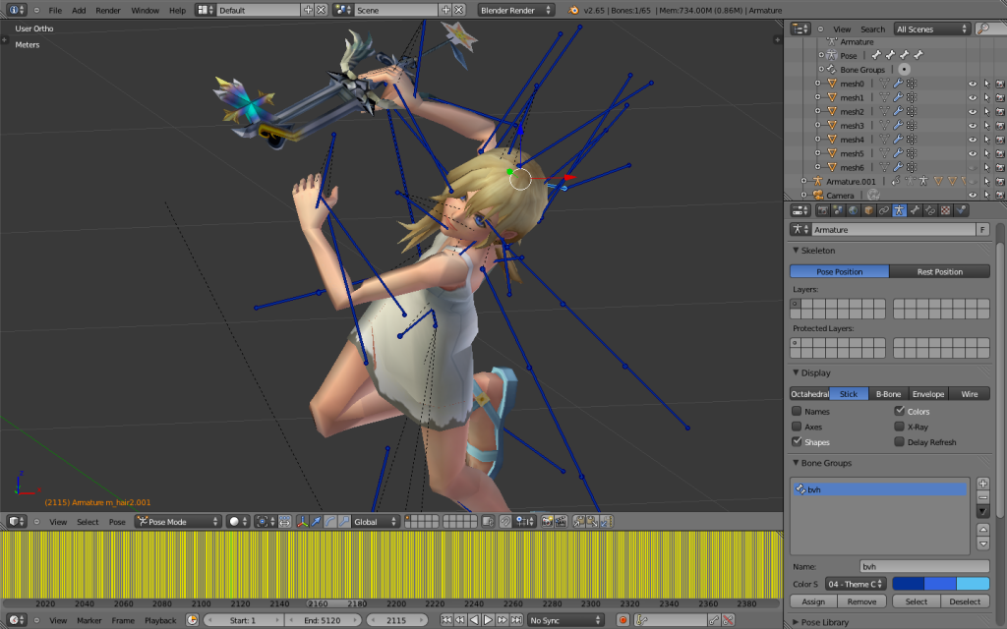Viewport: 1007px width, 629px height.
Task: Open the No Sync playback dropdown
Action: click(x=565, y=620)
